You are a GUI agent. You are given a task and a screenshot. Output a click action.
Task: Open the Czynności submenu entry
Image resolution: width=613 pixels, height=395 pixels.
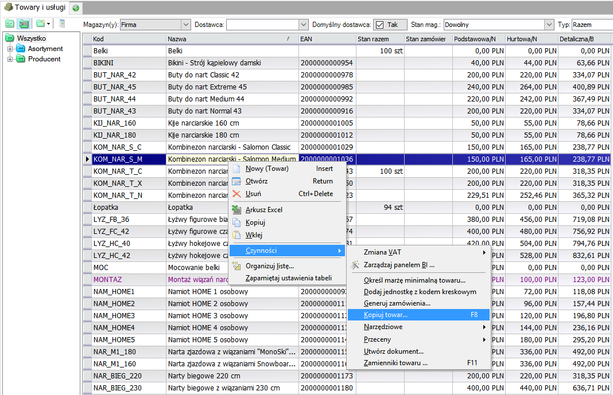(x=287, y=251)
